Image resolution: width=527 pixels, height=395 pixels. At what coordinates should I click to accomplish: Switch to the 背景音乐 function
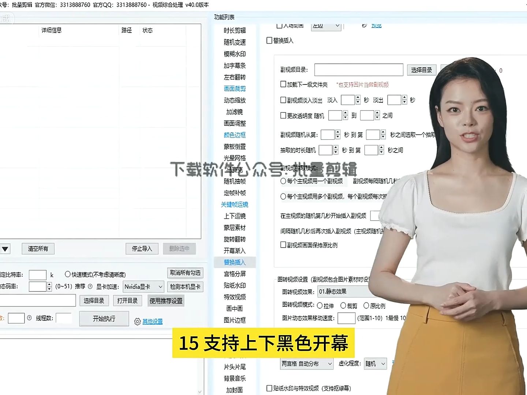click(x=235, y=379)
